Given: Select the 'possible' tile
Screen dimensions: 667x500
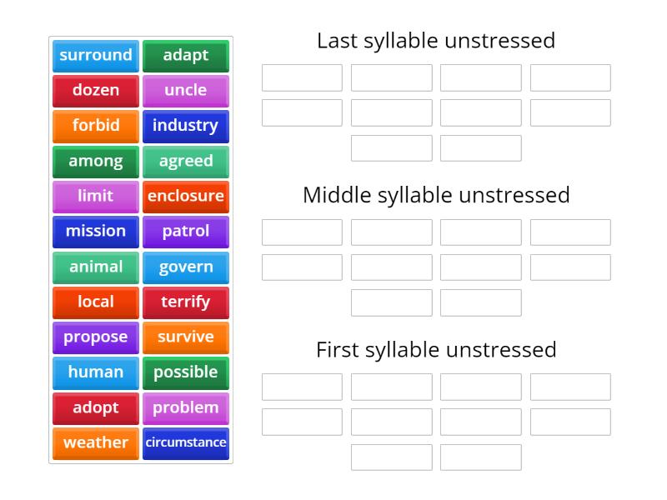Looking at the screenshot, I should coord(185,372).
